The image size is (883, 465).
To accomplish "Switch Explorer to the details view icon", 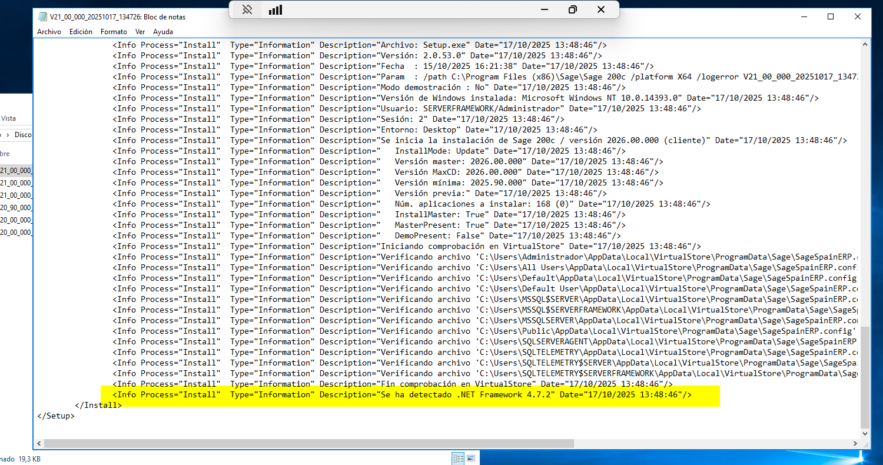I will (x=458, y=459).
